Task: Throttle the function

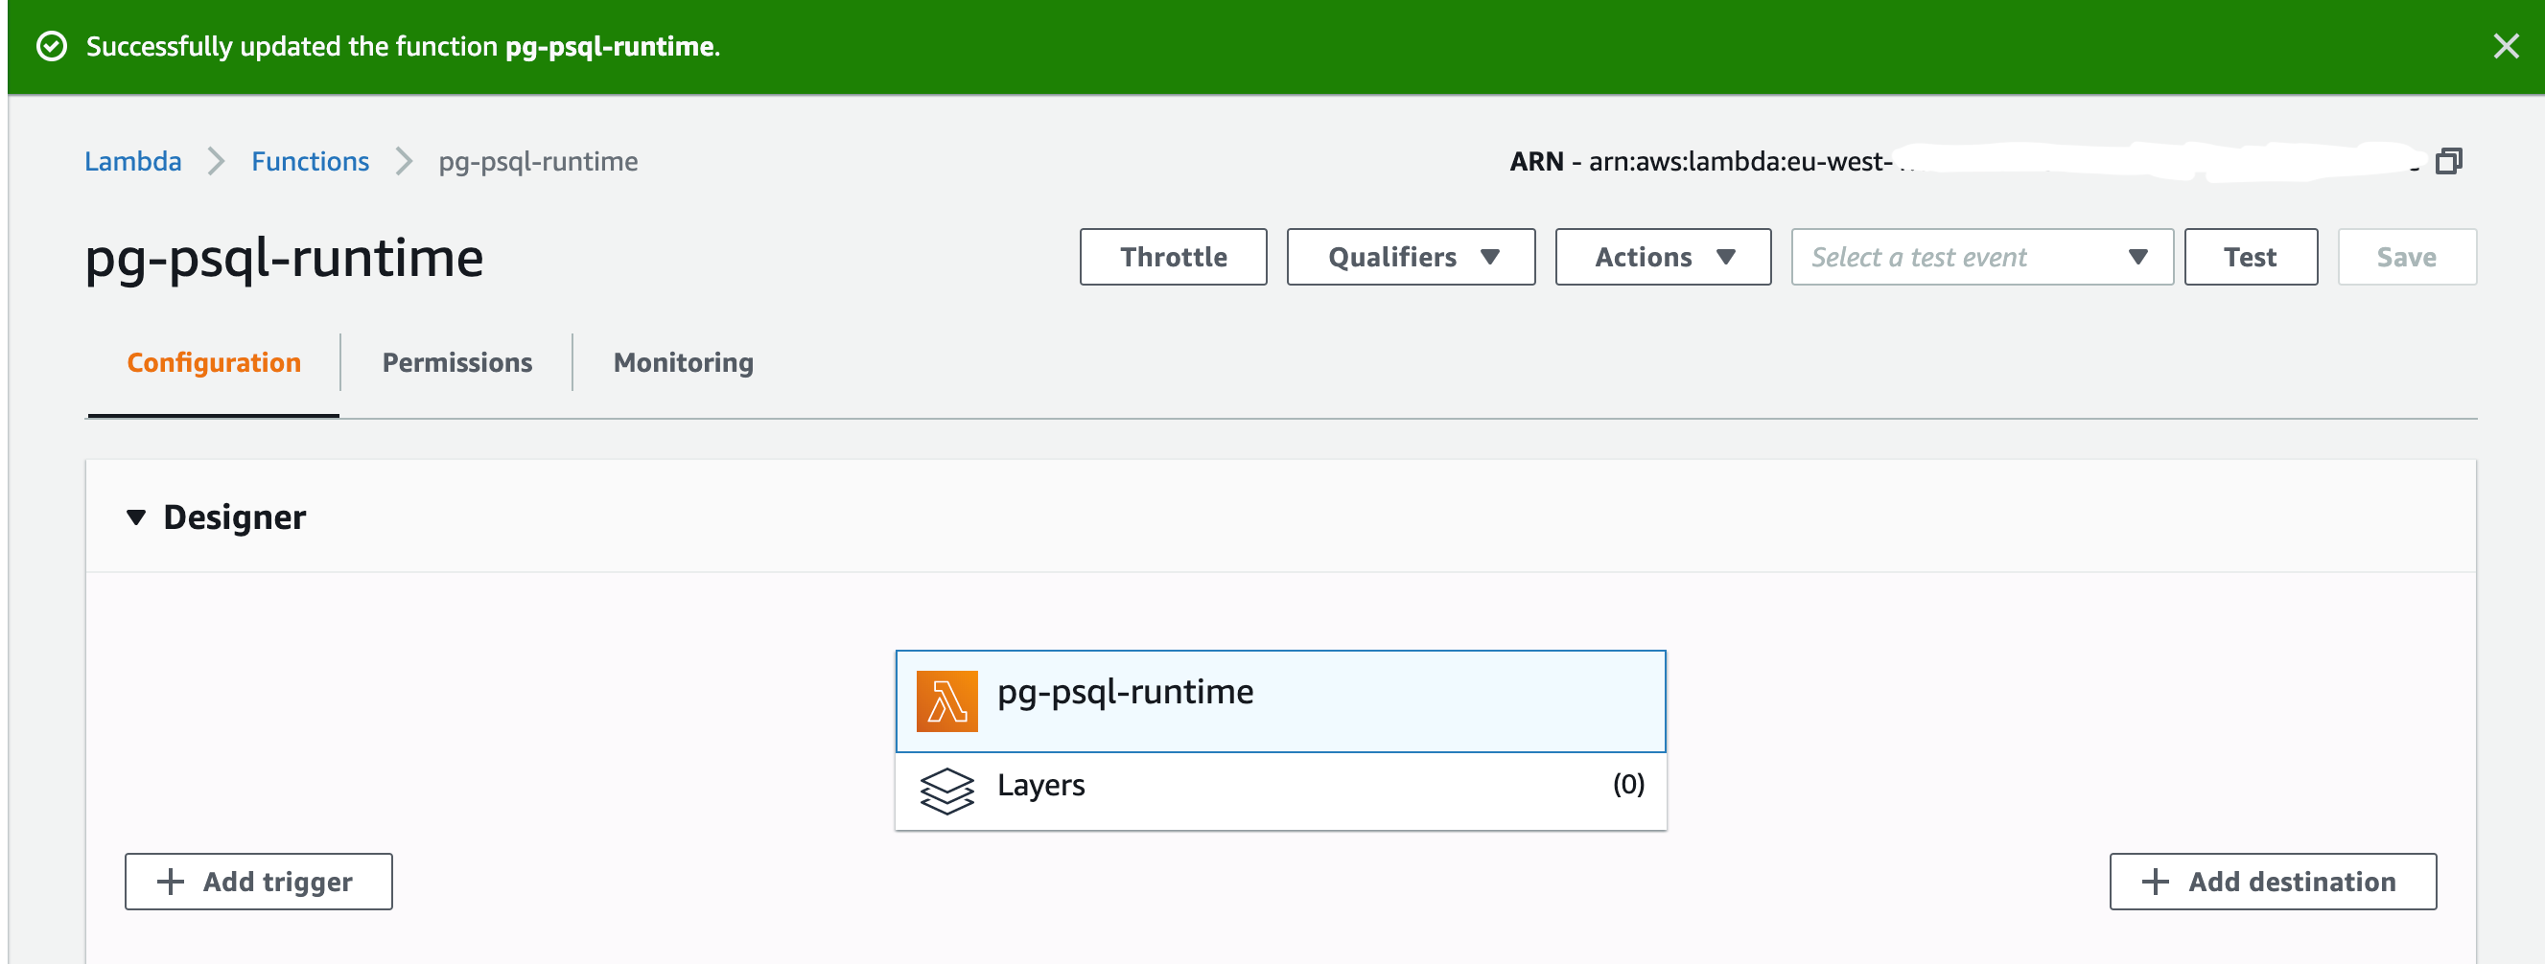Action: tap(1173, 257)
